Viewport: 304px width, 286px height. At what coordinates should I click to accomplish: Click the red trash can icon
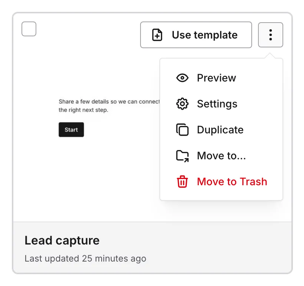tap(182, 182)
